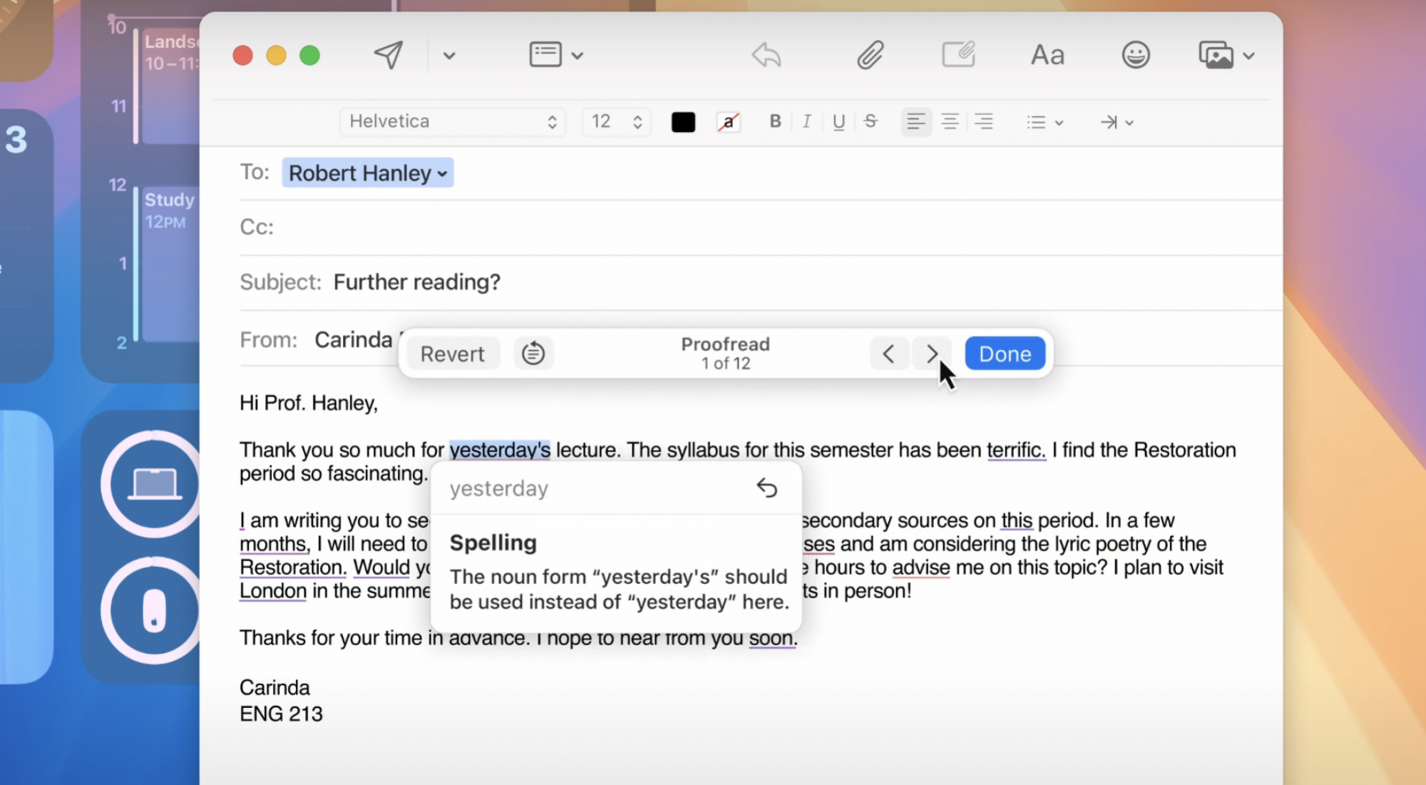Click the underlined word months,
The image size is (1426, 785).
click(x=275, y=544)
